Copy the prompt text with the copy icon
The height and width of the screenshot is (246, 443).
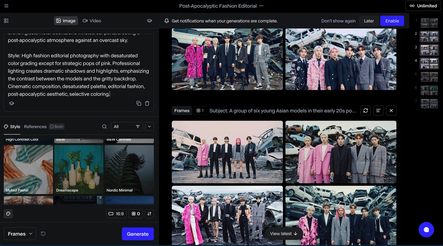pyautogui.click(x=139, y=103)
